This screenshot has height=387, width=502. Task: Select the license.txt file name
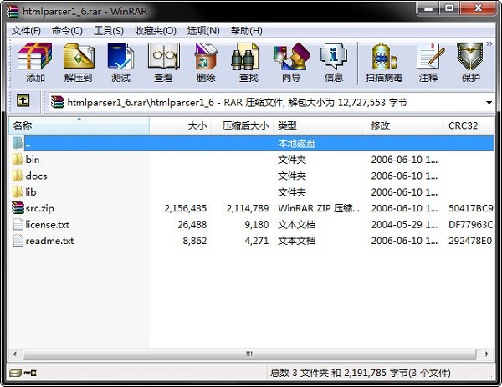pyautogui.click(x=47, y=225)
